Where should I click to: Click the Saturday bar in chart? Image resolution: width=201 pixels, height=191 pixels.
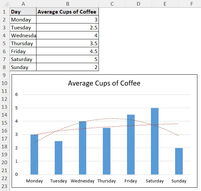[155, 141]
